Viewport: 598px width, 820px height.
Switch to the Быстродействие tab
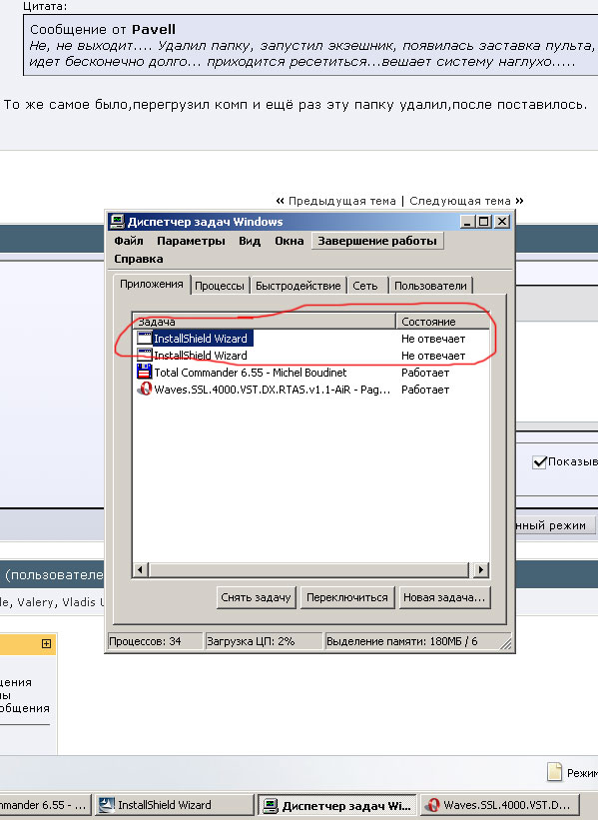[298, 286]
